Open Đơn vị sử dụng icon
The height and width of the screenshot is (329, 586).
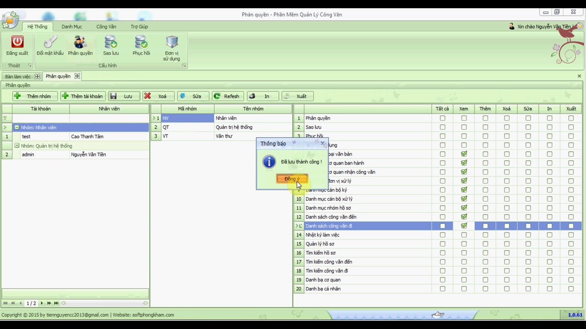pos(172,42)
